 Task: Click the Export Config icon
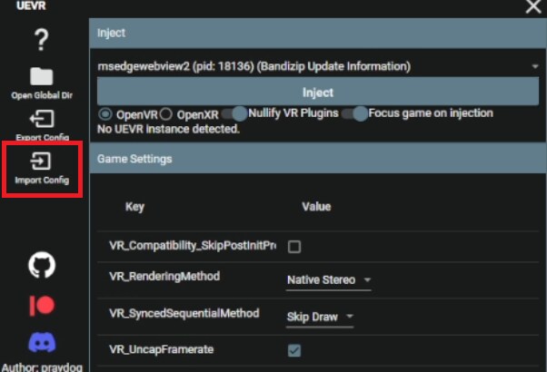coord(42,119)
